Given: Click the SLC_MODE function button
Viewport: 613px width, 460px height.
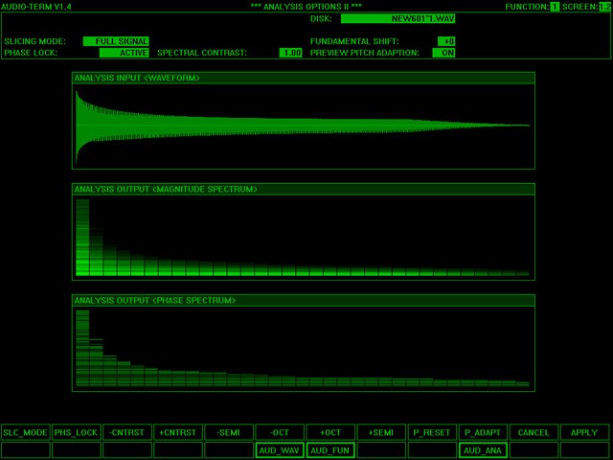Looking at the screenshot, I should 26,432.
